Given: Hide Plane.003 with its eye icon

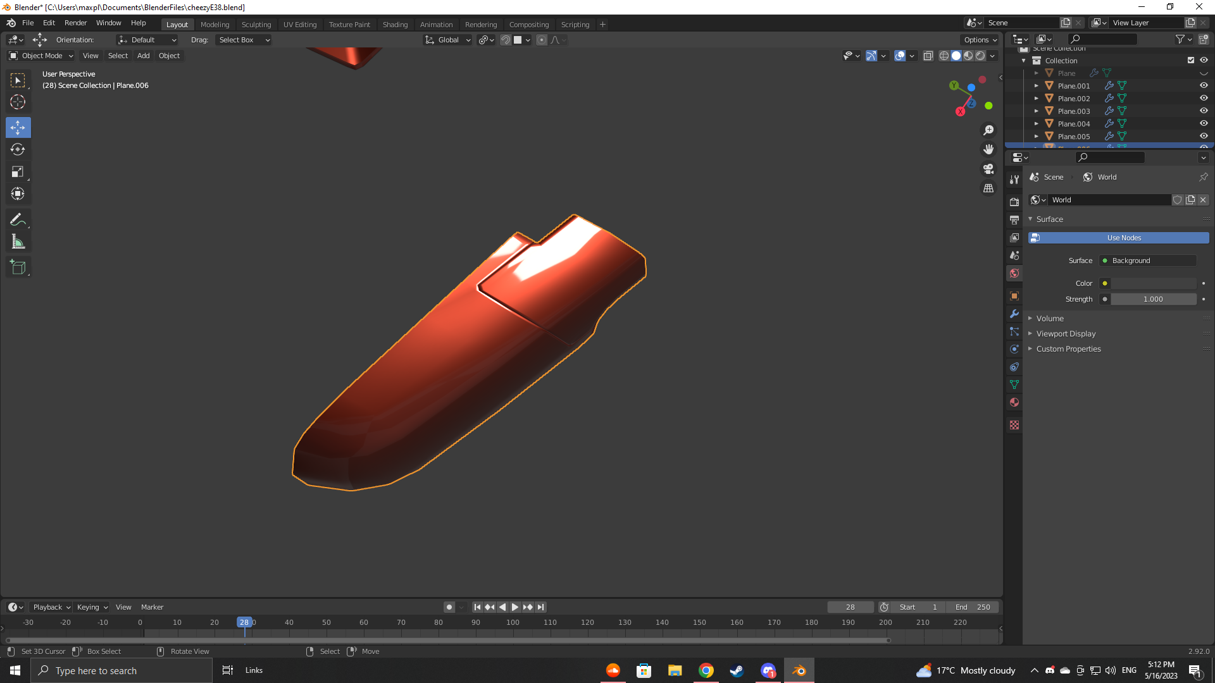Looking at the screenshot, I should [x=1204, y=111].
